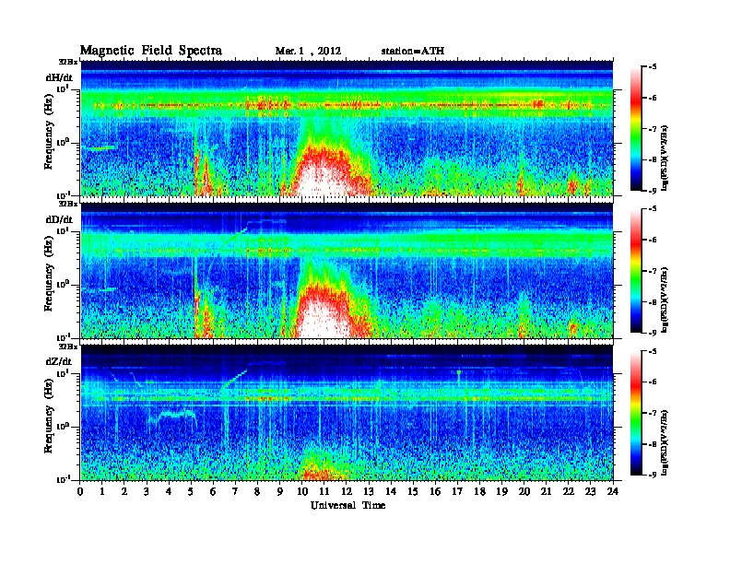Click hour tick label "5" on time axis
730x564 pixels.
pyautogui.click(x=191, y=492)
